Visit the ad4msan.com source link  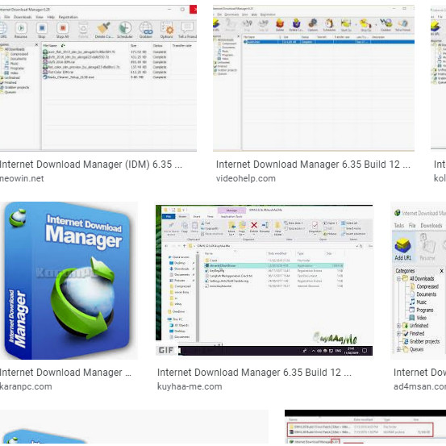[419, 386]
